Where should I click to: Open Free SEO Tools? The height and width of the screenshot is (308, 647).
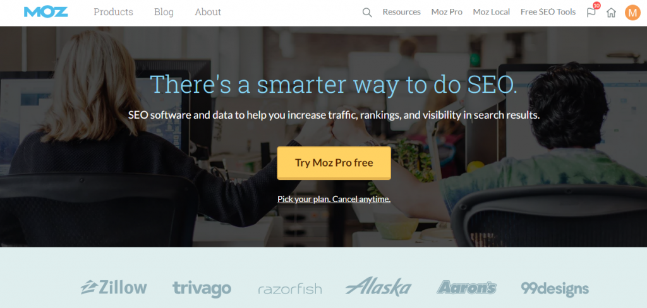pos(548,12)
